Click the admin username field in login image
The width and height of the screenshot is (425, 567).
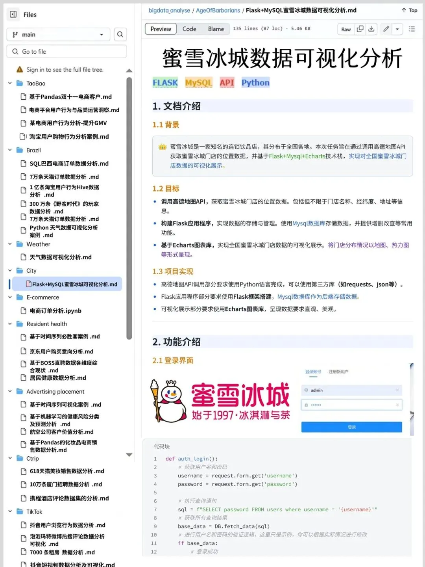tap(351, 390)
